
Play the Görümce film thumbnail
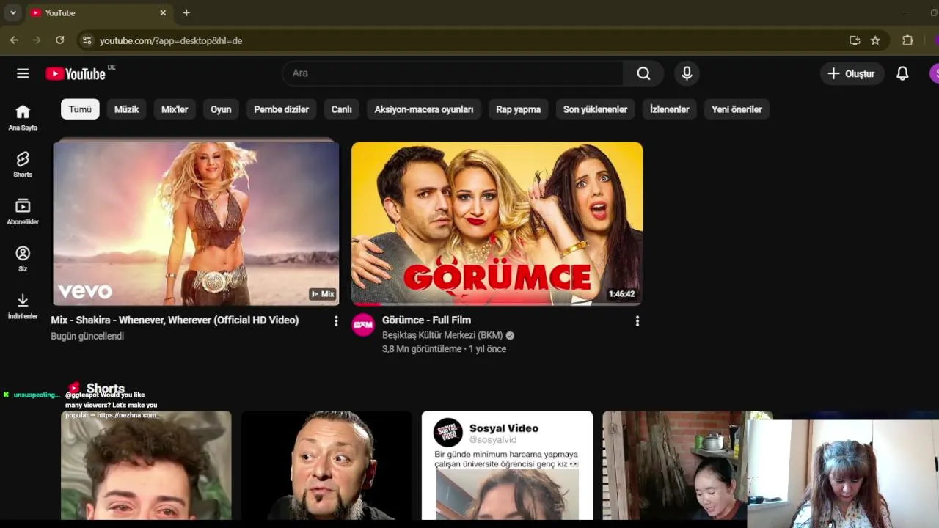(x=497, y=223)
